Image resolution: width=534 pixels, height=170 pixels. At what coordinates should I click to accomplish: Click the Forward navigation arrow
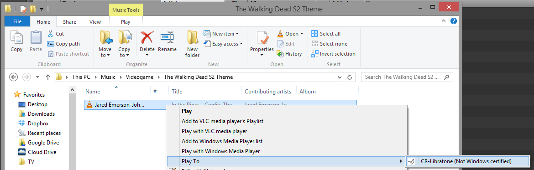(26, 77)
